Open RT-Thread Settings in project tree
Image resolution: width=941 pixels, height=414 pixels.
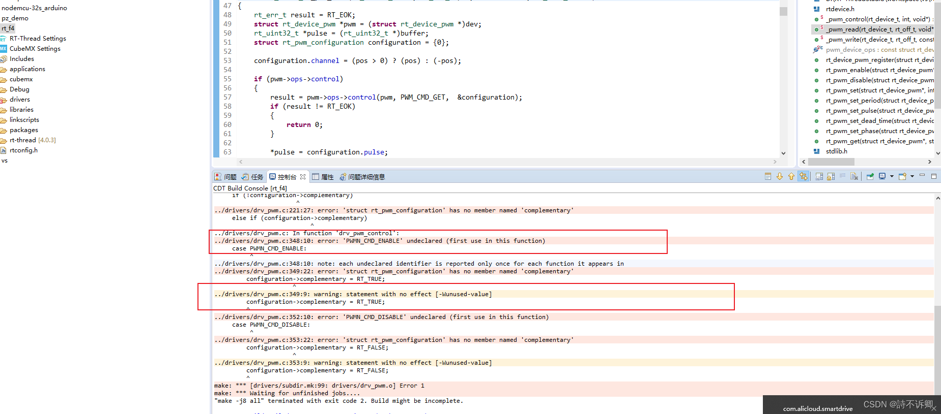38,39
